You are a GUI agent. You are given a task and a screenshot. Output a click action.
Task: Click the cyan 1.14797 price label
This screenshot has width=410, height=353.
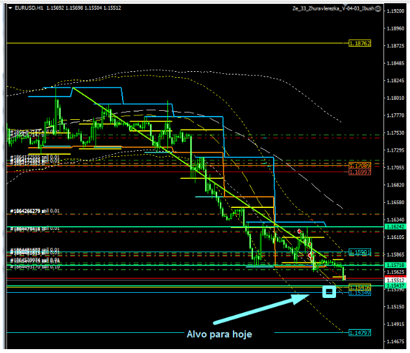tap(359, 333)
